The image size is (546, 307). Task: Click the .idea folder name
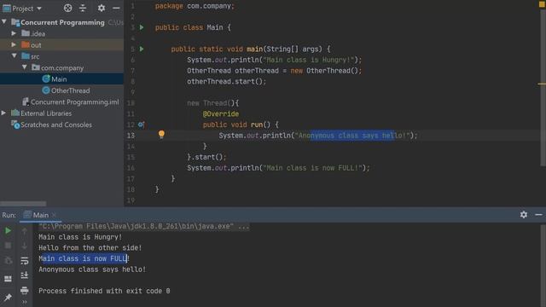(38, 34)
